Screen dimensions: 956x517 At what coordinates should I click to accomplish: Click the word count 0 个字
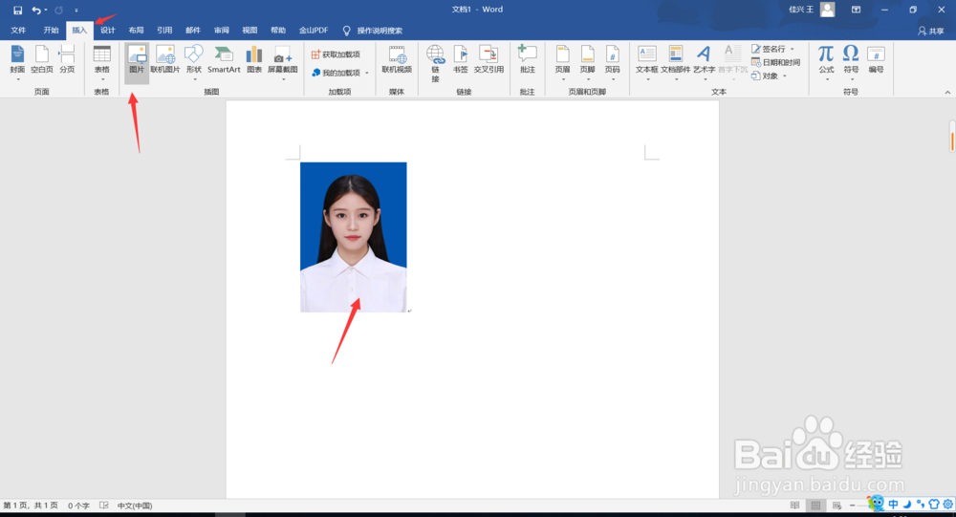(x=78, y=506)
